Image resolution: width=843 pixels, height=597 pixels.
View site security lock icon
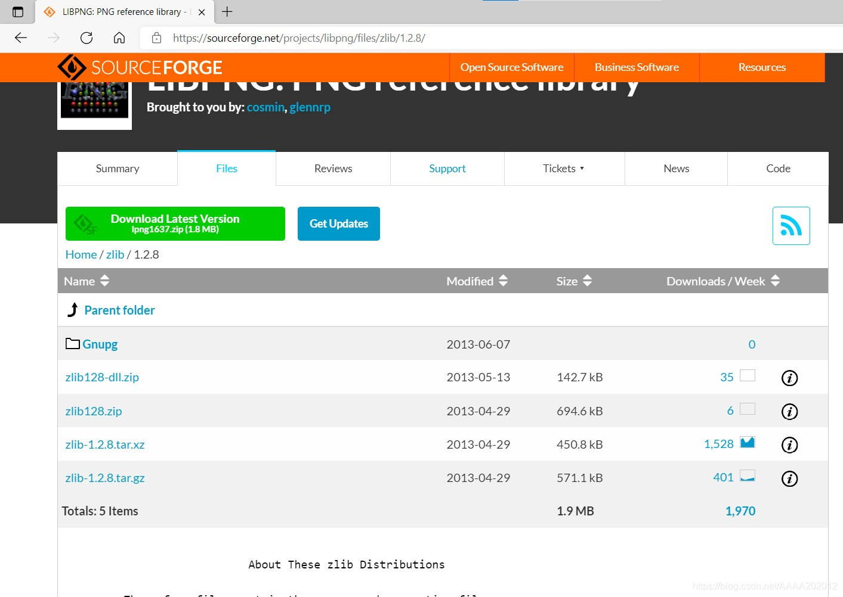click(157, 38)
